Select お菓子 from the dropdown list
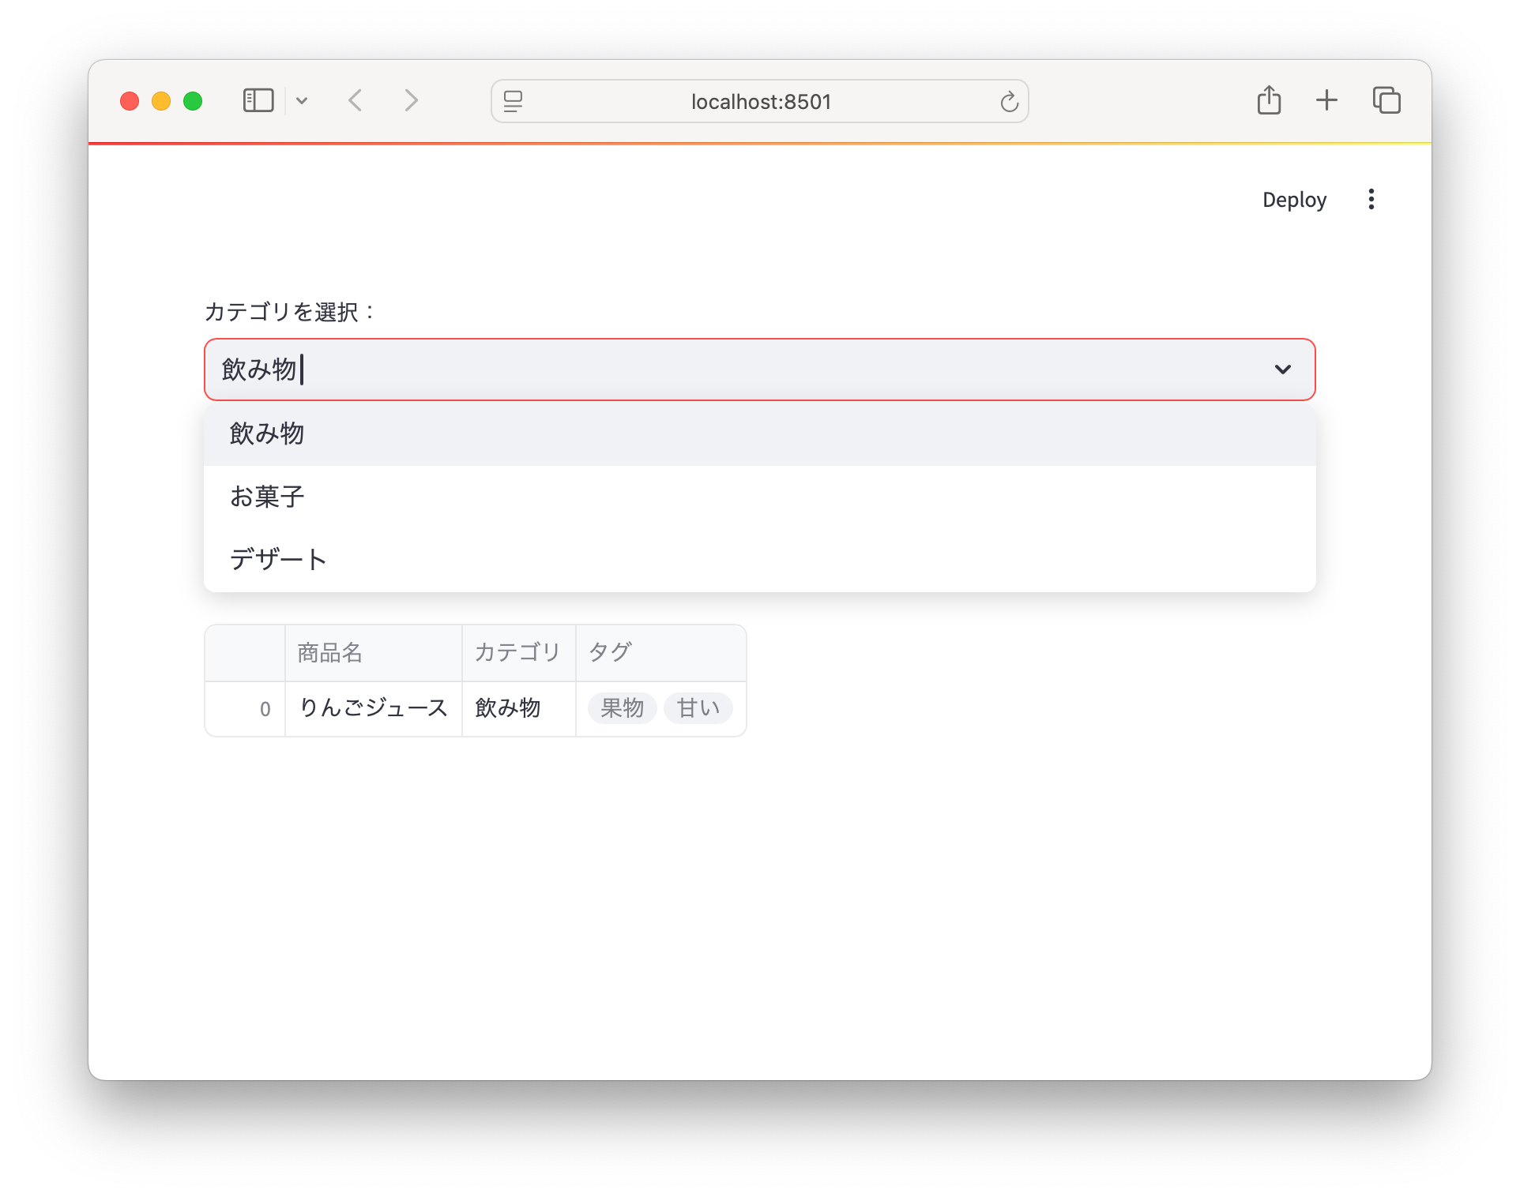This screenshot has width=1520, height=1197. pos(267,496)
